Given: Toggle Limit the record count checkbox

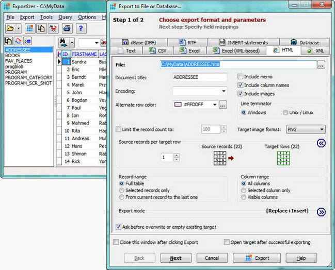Looking at the screenshot, I should coord(119,129).
